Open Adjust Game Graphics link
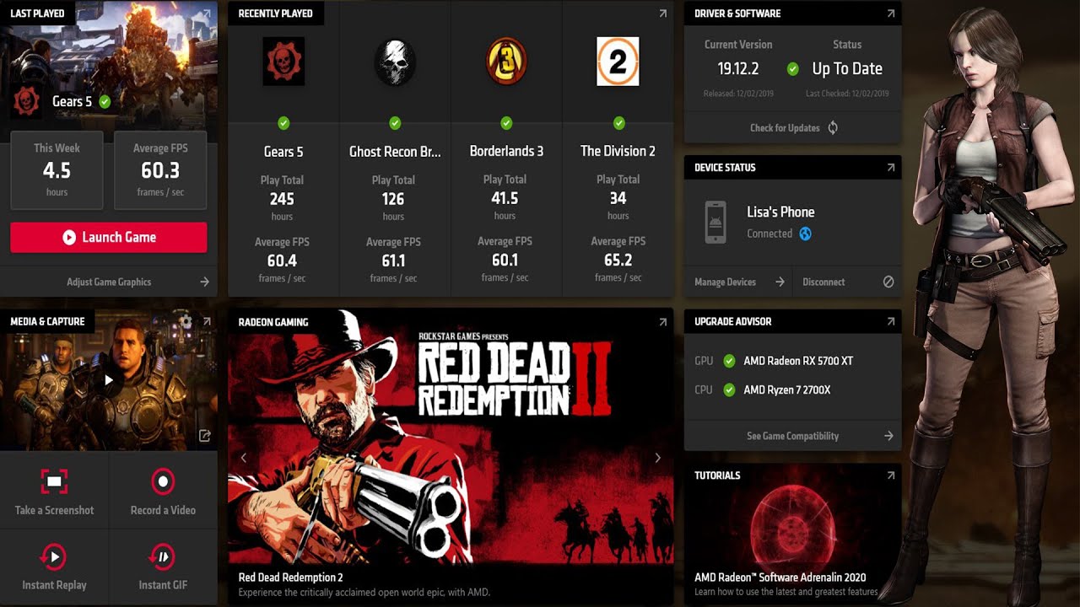Screen dimensions: 1080x607 [109, 282]
